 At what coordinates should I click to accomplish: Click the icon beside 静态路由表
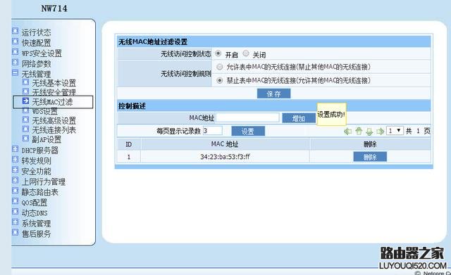16,191
